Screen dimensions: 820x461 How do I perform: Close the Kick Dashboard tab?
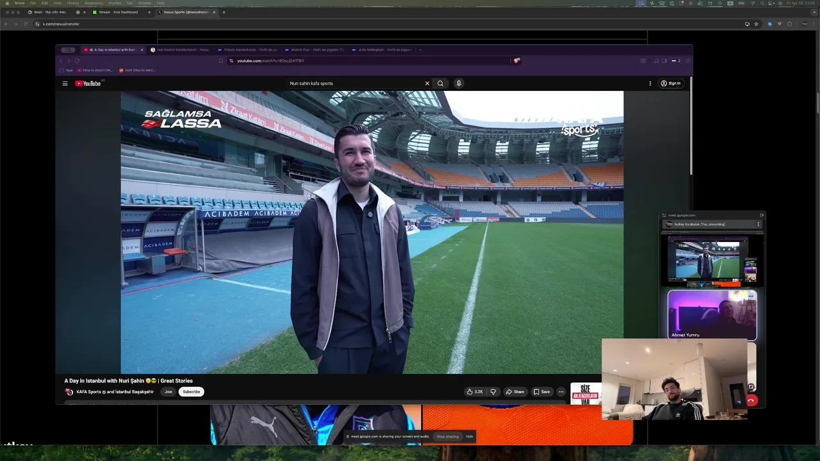149,12
